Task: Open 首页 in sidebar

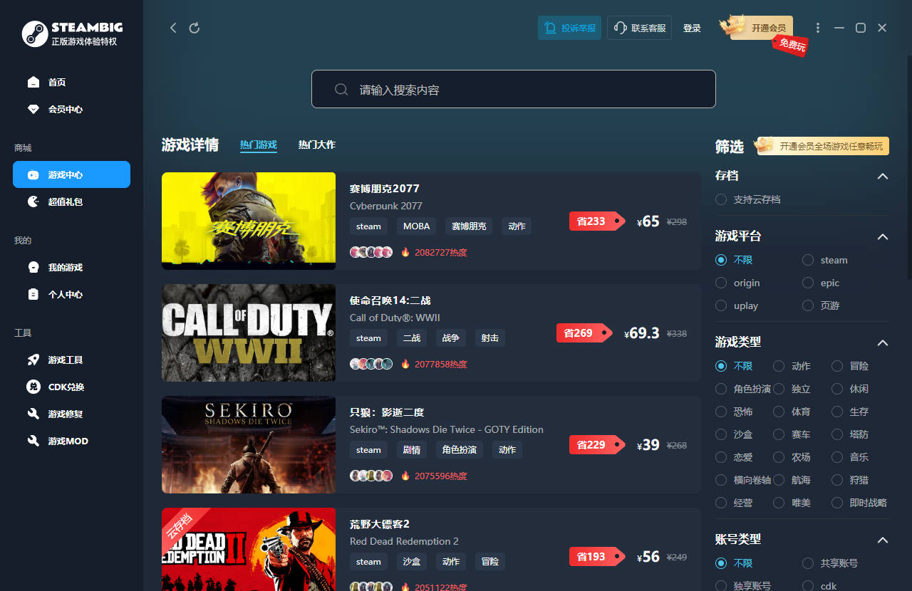Action: point(71,83)
